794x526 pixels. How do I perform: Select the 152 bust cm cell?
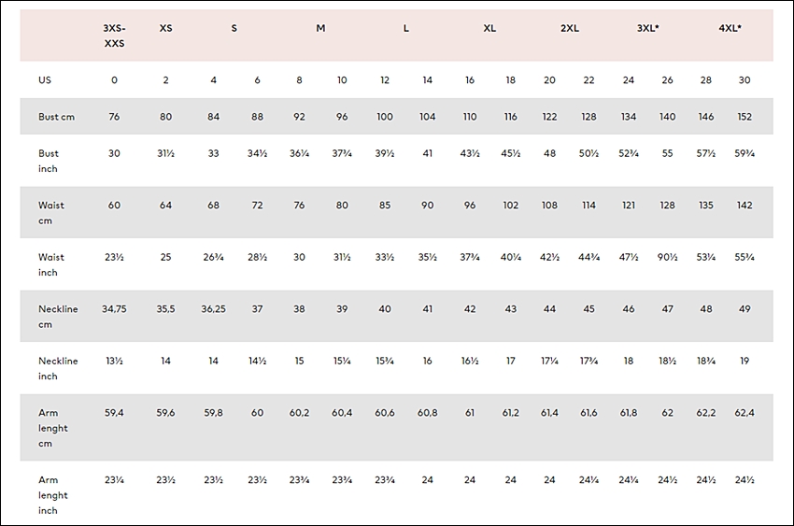[x=744, y=117]
